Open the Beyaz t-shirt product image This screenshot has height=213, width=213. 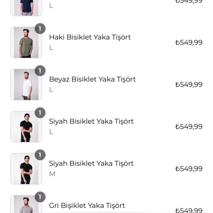tap(26, 85)
